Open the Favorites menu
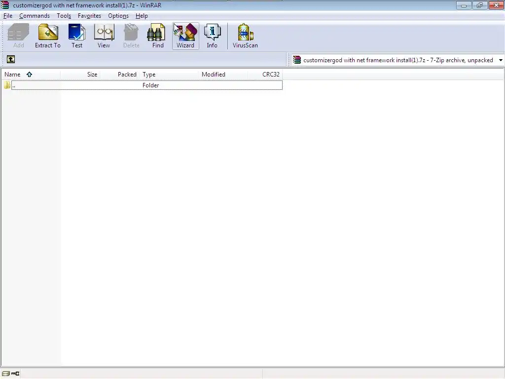This screenshot has width=505, height=379. 89,16
